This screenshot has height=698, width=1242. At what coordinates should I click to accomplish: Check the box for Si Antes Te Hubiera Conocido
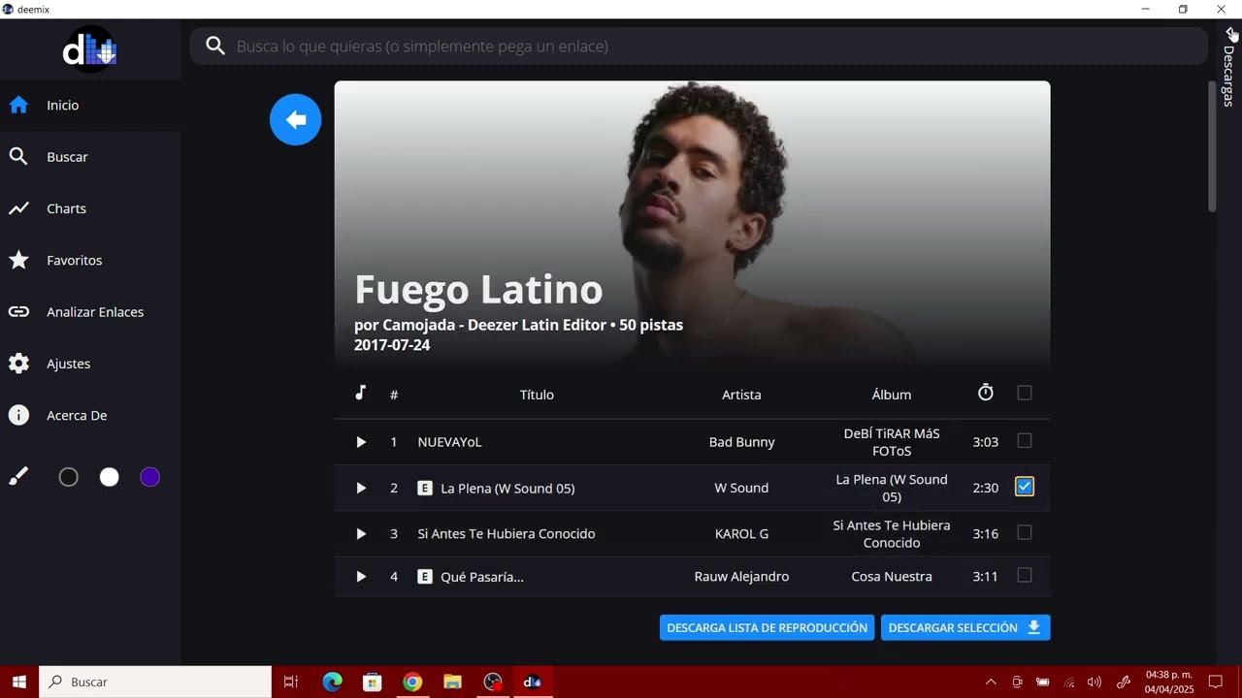click(x=1025, y=532)
